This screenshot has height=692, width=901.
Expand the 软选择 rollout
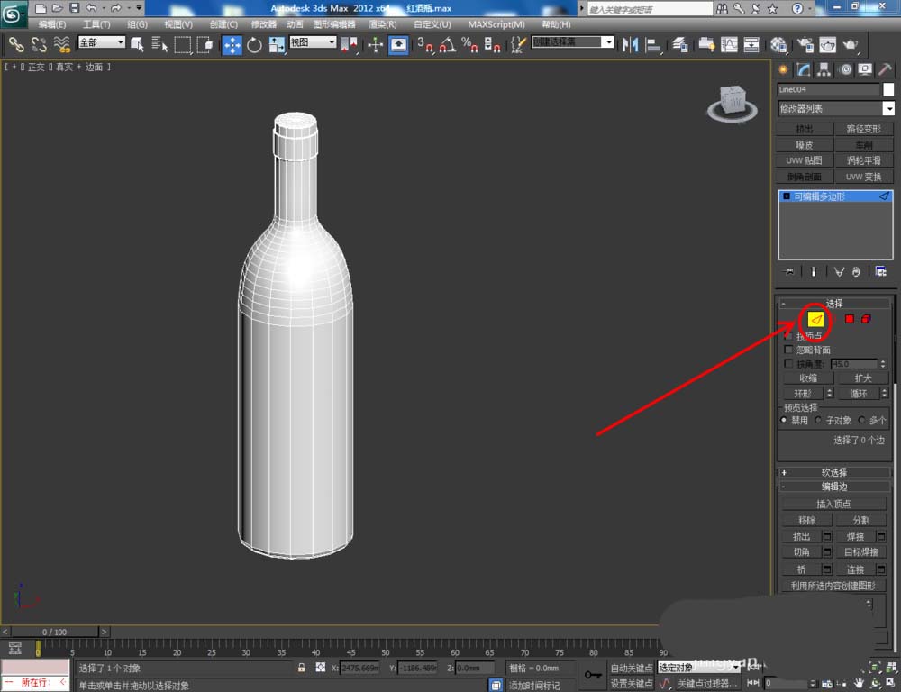(x=834, y=472)
